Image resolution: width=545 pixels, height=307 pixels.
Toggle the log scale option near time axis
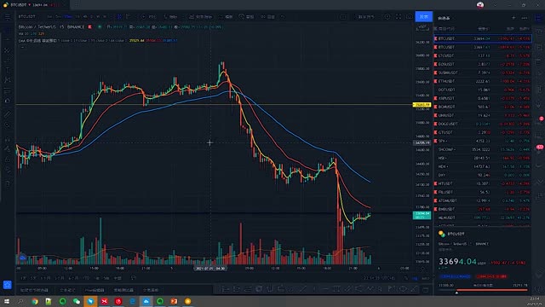tap(415, 278)
